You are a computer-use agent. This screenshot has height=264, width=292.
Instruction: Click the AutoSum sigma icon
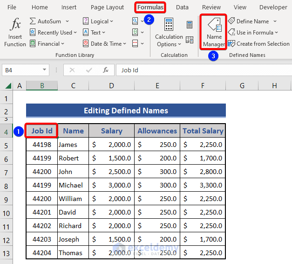tap(33, 21)
